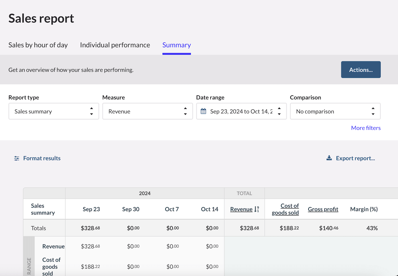This screenshot has width=398, height=276.
Task: Click the Revenue column sort icon
Action: [x=256, y=209]
